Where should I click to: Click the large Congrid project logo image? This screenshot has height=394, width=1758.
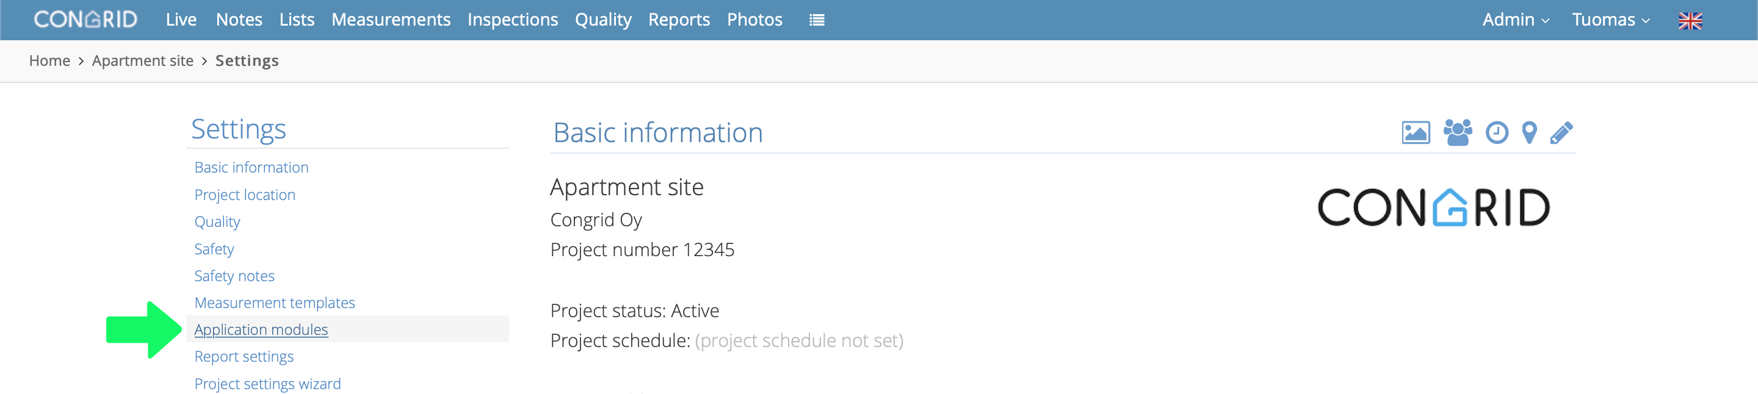[1433, 207]
